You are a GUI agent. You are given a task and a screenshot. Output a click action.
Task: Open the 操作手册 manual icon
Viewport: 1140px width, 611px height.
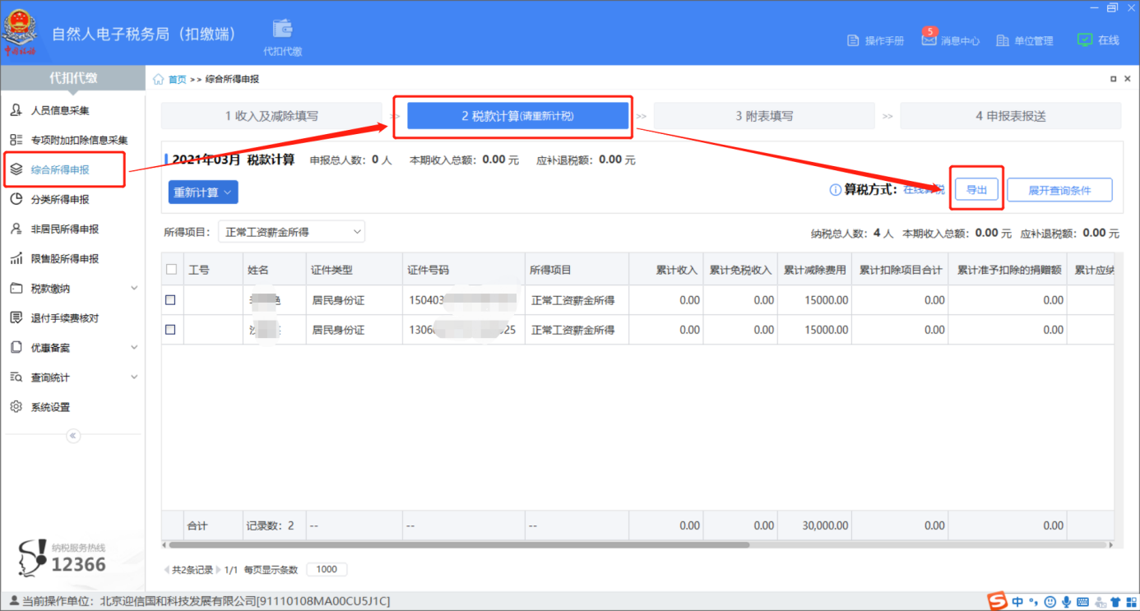pyautogui.click(x=854, y=40)
